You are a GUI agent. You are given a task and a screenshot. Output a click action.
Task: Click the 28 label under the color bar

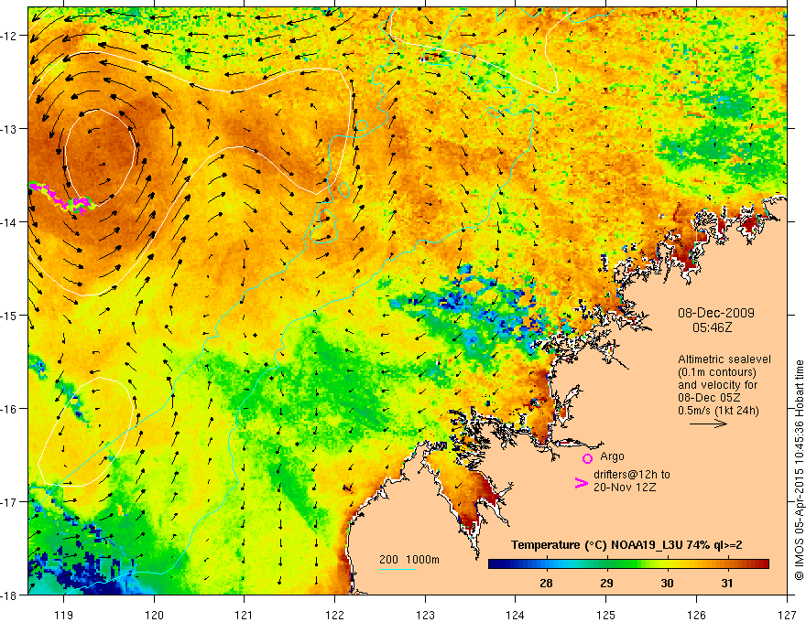tap(546, 583)
